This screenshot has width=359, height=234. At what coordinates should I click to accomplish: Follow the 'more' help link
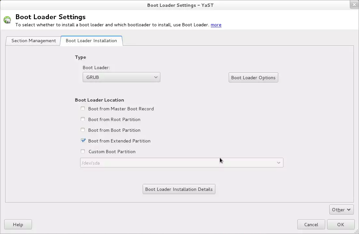pos(216,25)
